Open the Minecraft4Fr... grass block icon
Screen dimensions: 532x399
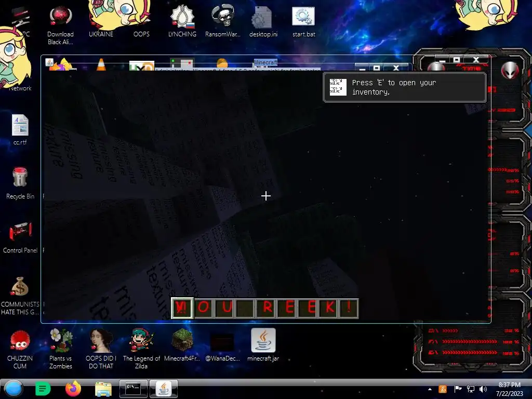pos(182,344)
